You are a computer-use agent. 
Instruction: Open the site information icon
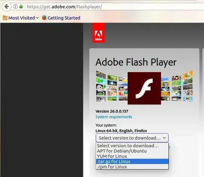coord(15,6)
